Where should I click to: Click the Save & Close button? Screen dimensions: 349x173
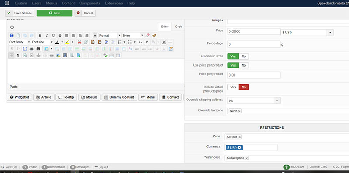(20, 13)
